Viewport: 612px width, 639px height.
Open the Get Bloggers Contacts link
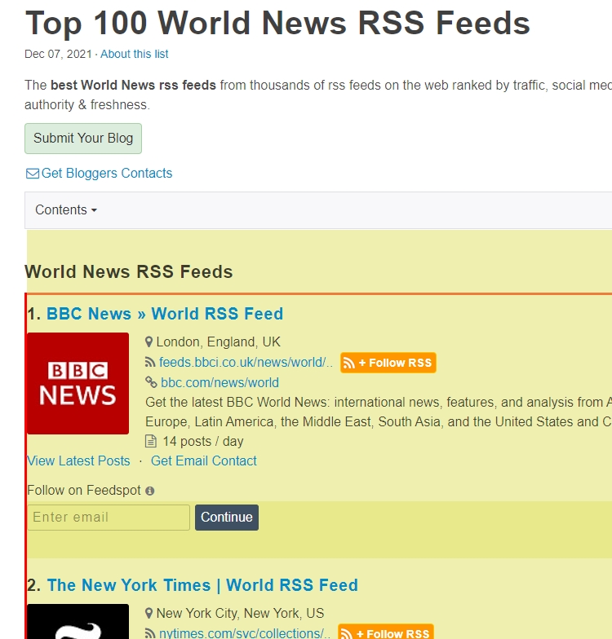click(106, 173)
